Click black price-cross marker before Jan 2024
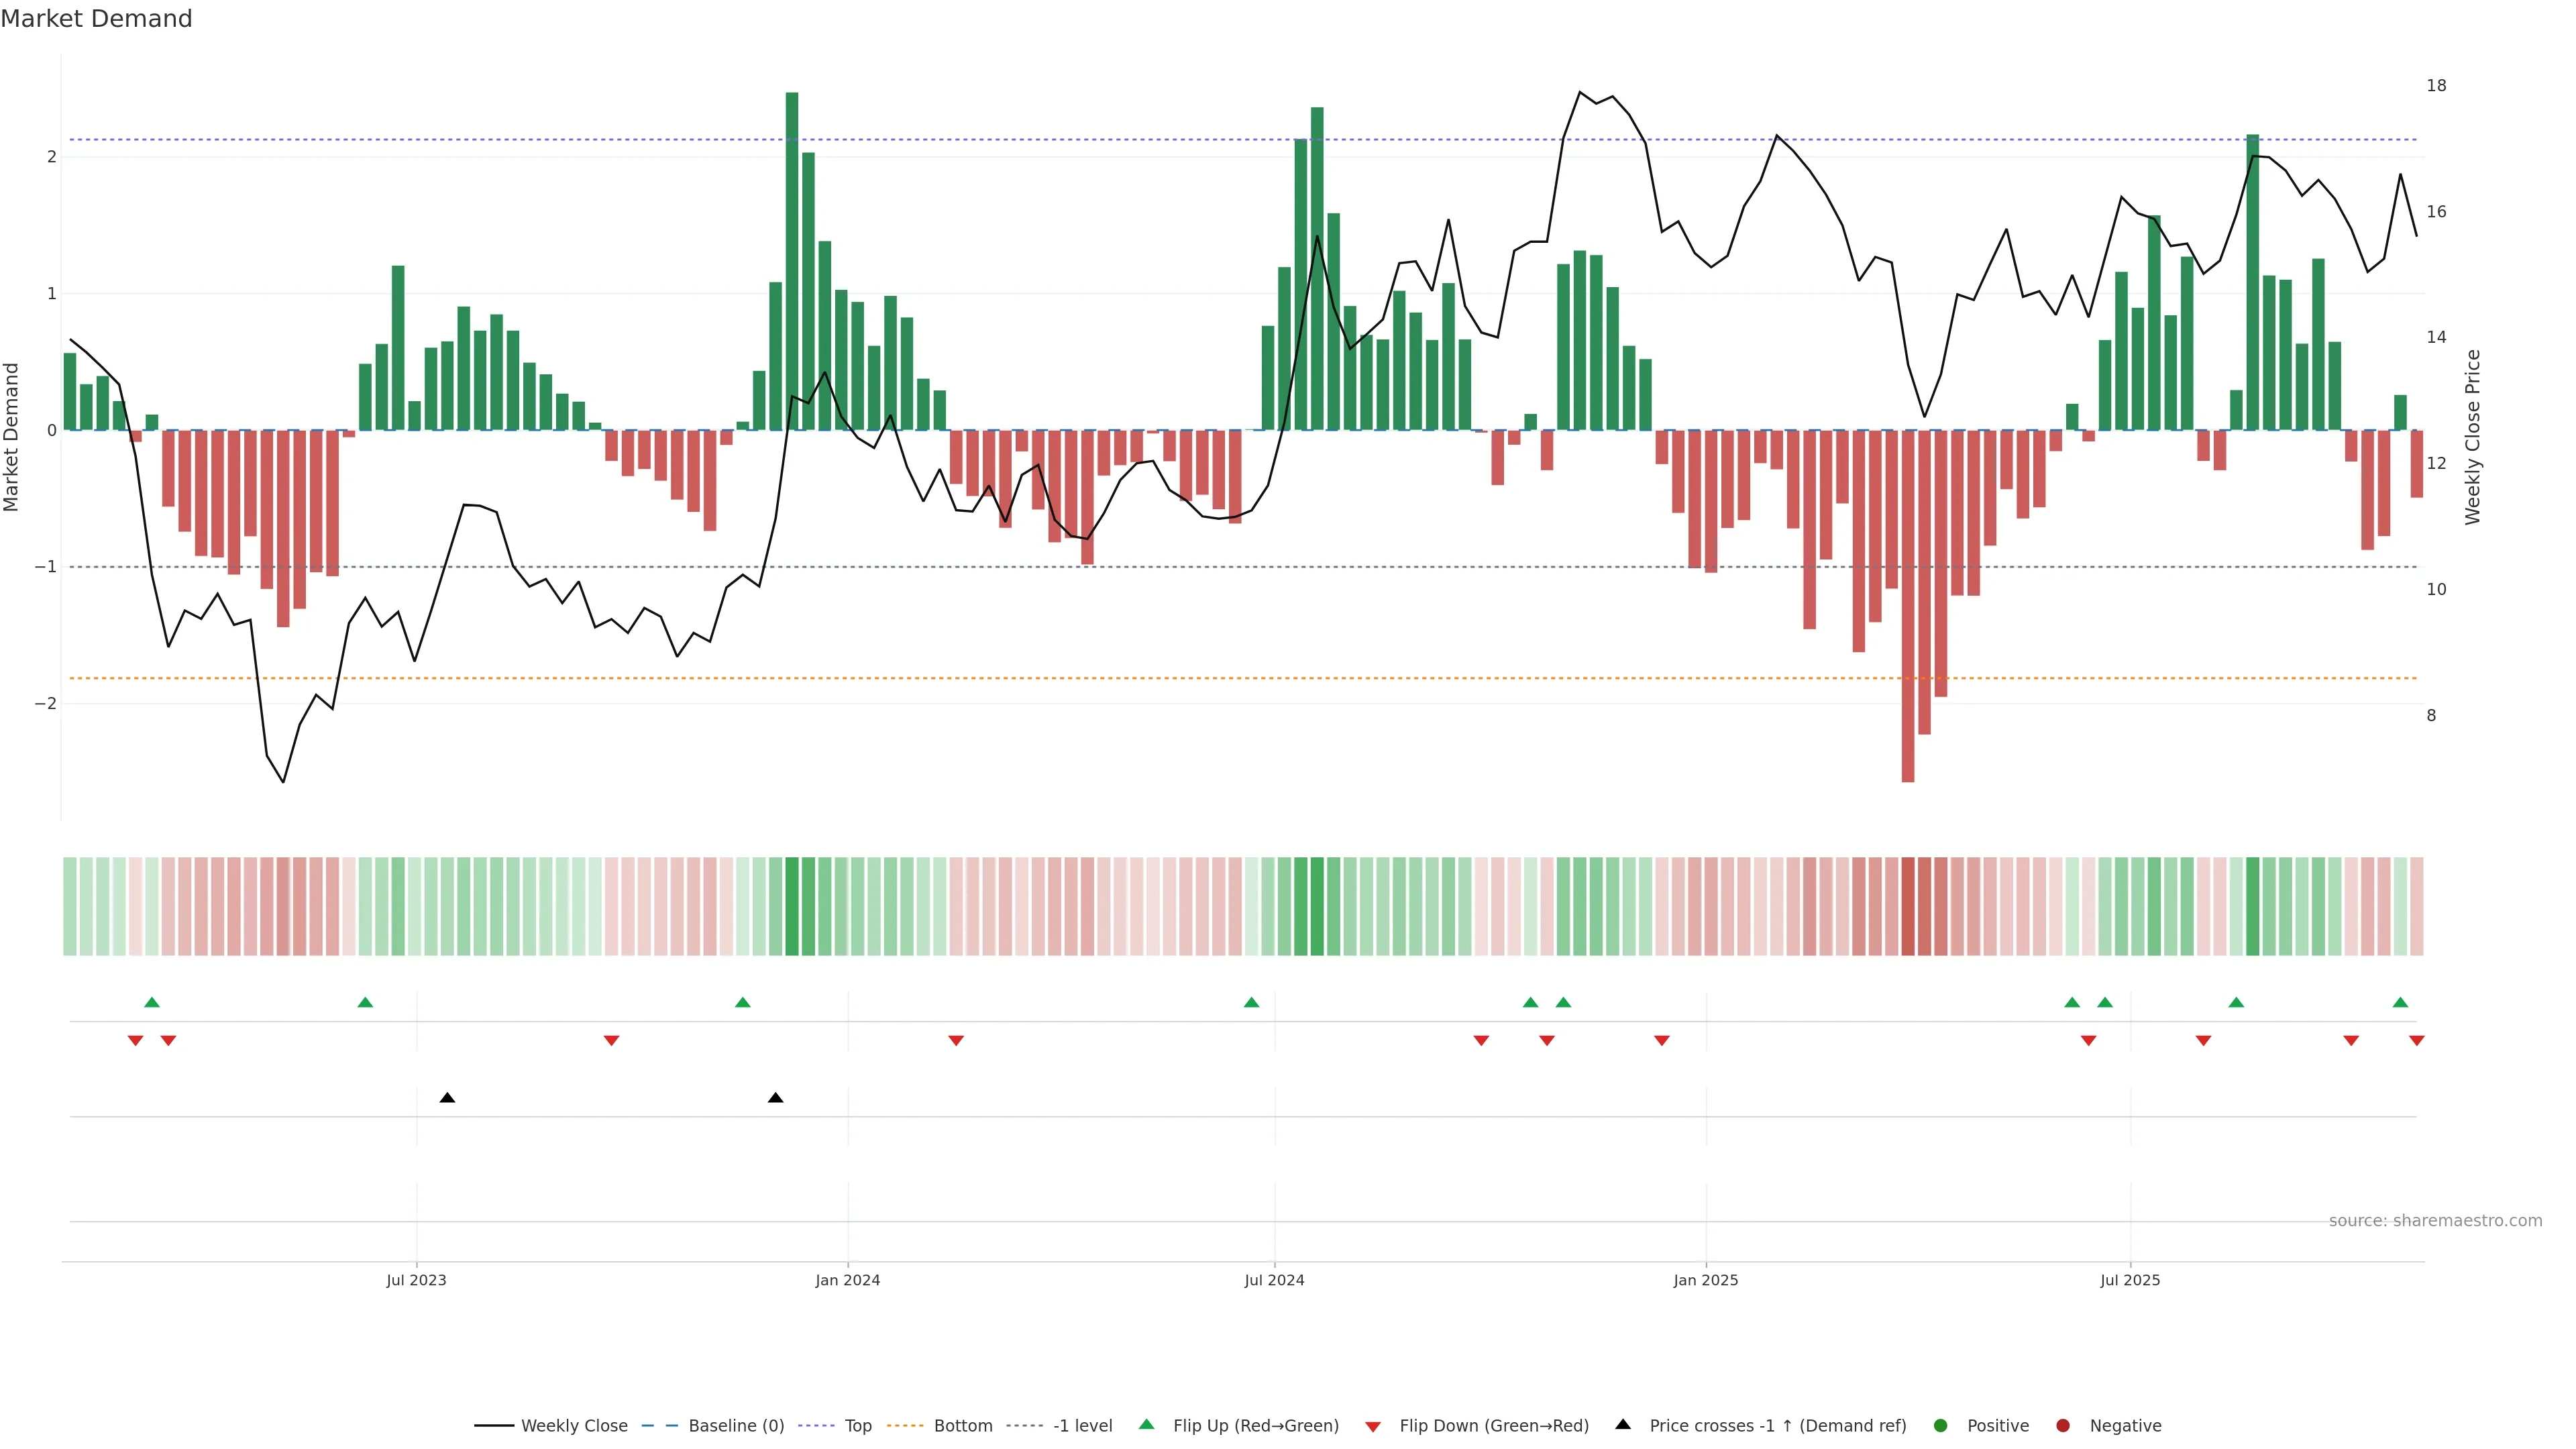This screenshot has height=1449, width=2576. pos(775,1098)
